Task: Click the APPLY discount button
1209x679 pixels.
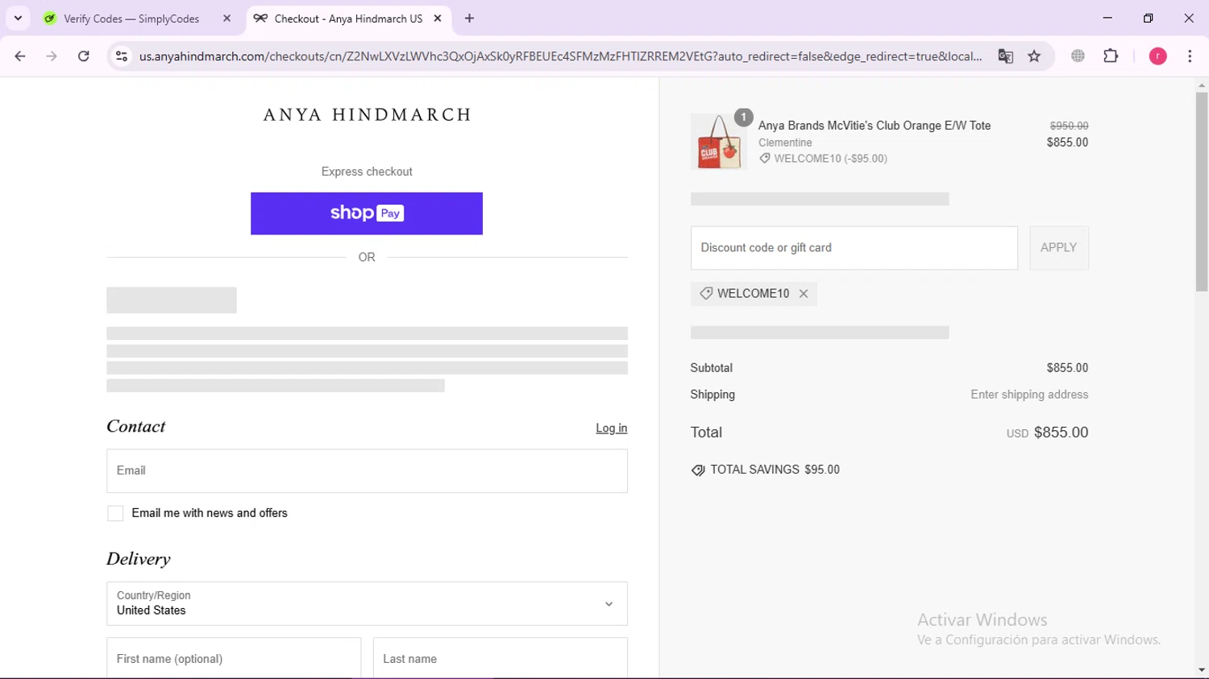Action: pos(1059,248)
